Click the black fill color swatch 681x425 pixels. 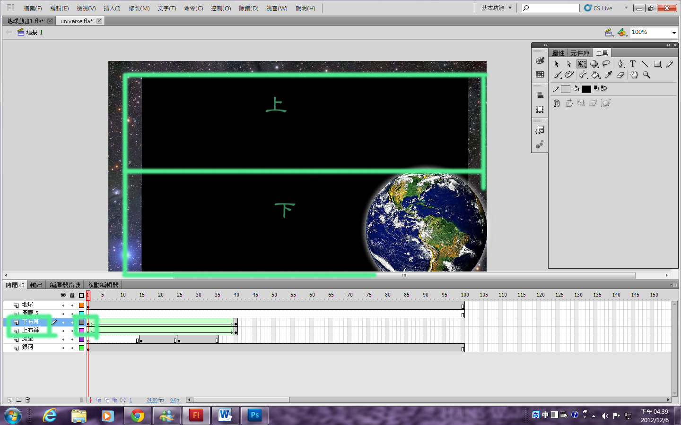click(x=586, y=89)
